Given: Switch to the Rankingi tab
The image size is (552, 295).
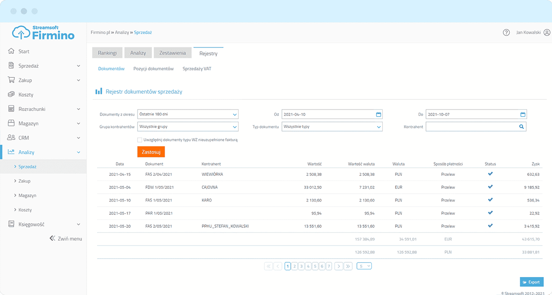Looking at the screenshot, I should coord(107,53).
